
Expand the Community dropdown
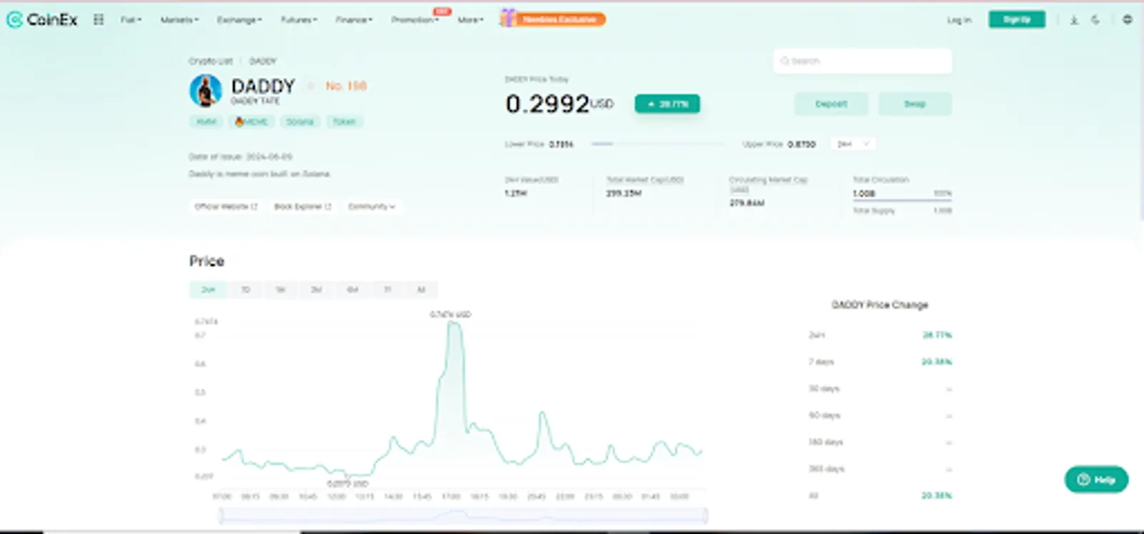371,207
